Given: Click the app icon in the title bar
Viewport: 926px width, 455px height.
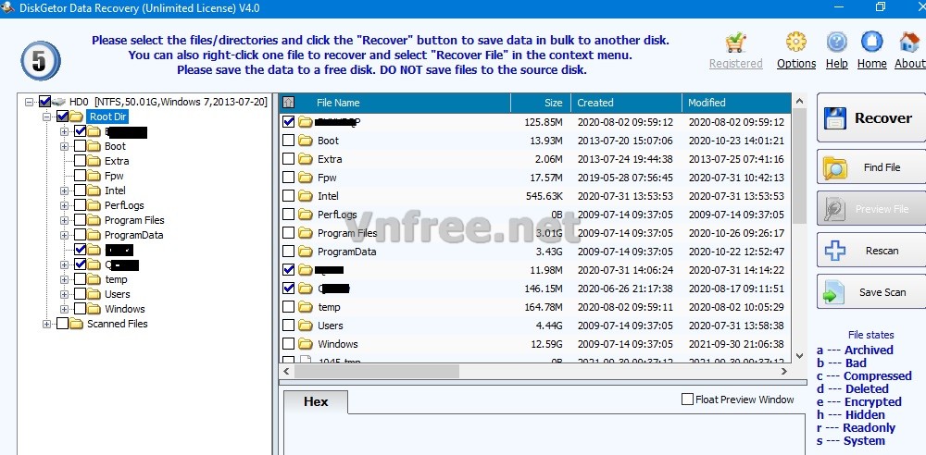Looking at the screenshot, I should click(x=7, y=7).
